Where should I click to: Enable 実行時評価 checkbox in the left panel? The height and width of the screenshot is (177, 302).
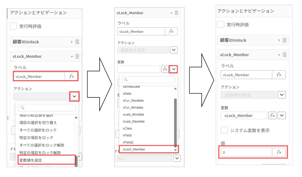pyautogui.click(x=14, y=26)
